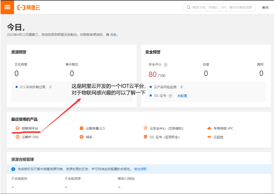Screen dimensions: 277x194
Task: Click the 资源合规管理 heading
Action: click(22, 159)
